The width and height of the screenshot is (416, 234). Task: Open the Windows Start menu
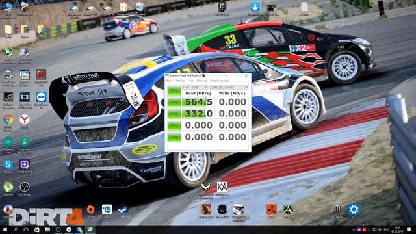pos(5,229)
